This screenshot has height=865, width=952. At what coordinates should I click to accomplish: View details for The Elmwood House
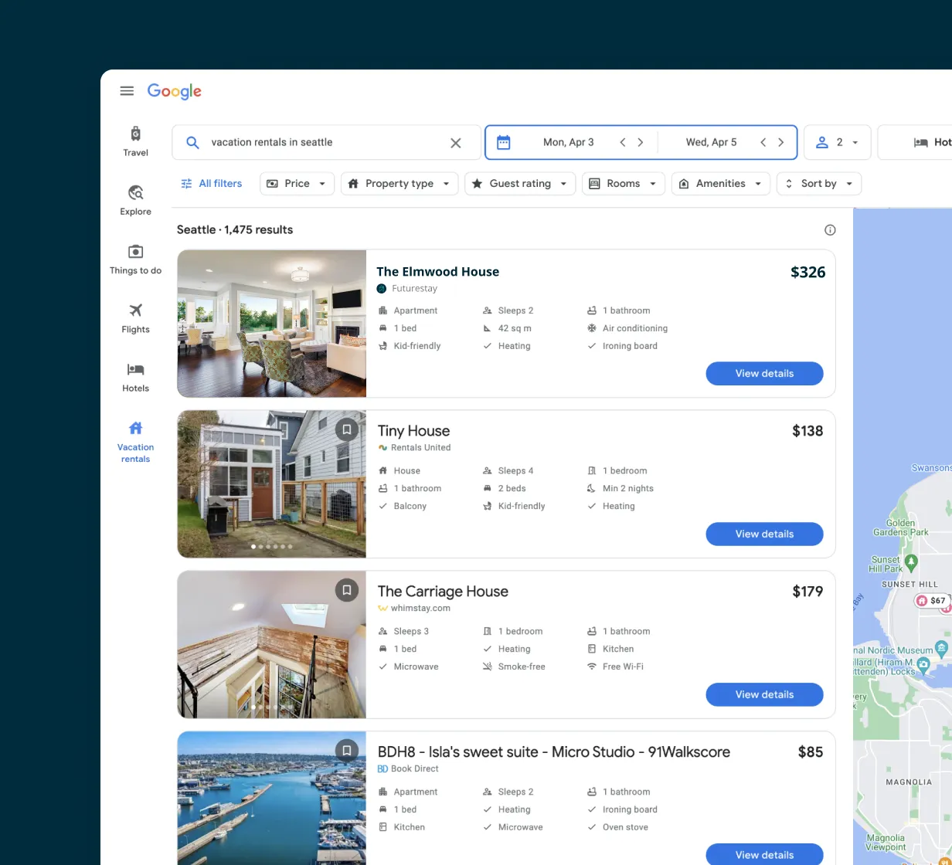click(764, 374)
